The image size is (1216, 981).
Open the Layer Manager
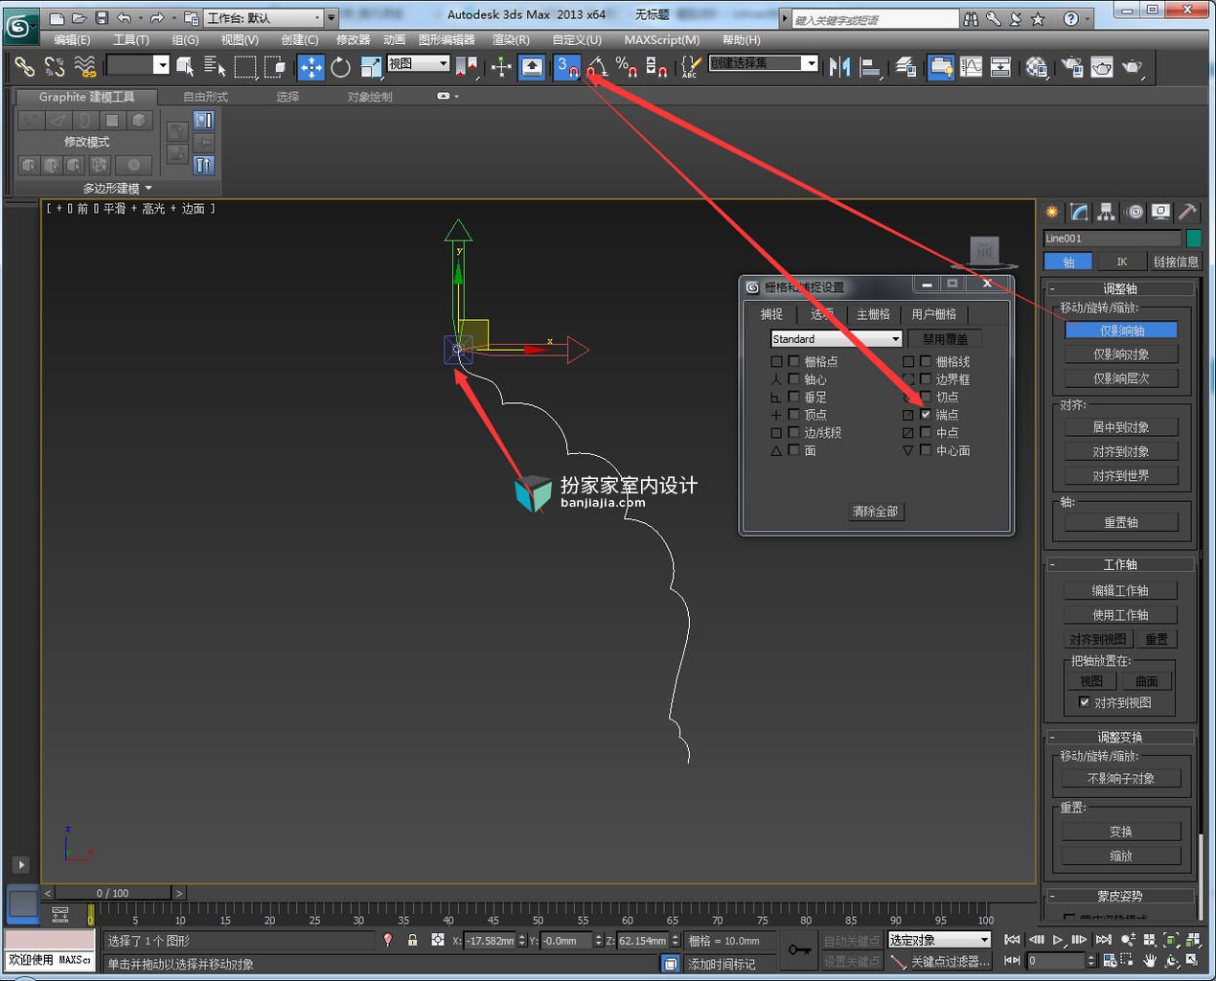pyautogui.click(x=906, y=66)
